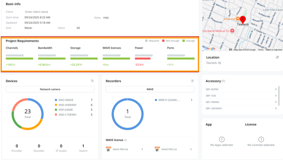Click the WAVE-PRO-24 license icon
283x162 pixels.
(x=157, y=149)
